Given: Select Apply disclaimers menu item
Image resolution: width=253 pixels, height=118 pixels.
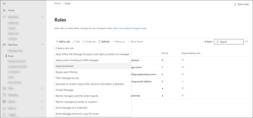Looking at the screenshot, I should 93,66.
